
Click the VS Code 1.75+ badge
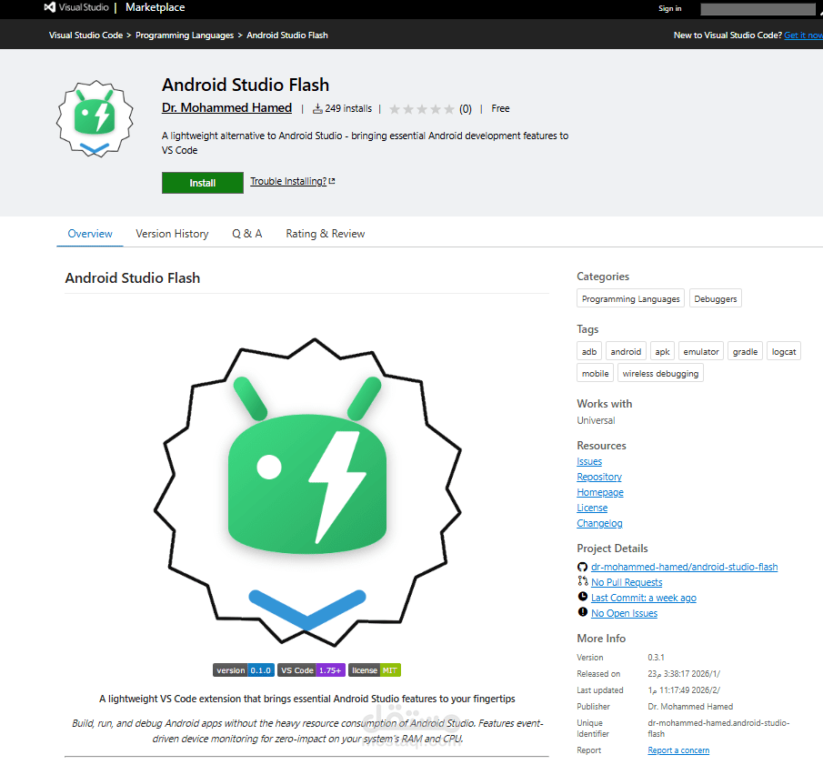[310, 669]
